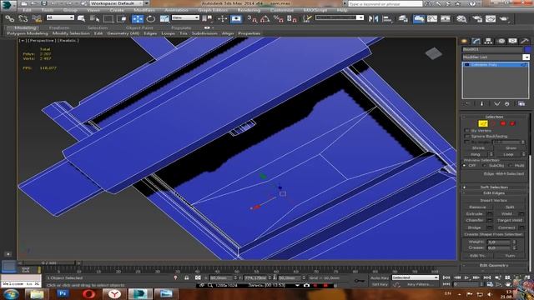Switch to the Create command panel tab
Viewport: 534px width, 300px height.
click(x=464, y=41)
